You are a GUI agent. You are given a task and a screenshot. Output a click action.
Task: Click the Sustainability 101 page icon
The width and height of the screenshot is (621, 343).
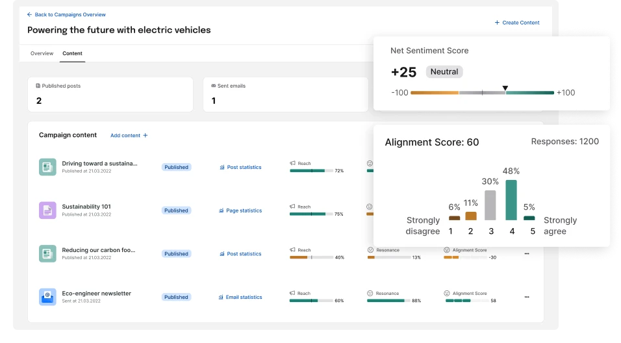[47, 210]
